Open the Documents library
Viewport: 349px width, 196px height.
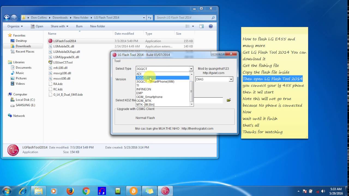coord(23,68)
